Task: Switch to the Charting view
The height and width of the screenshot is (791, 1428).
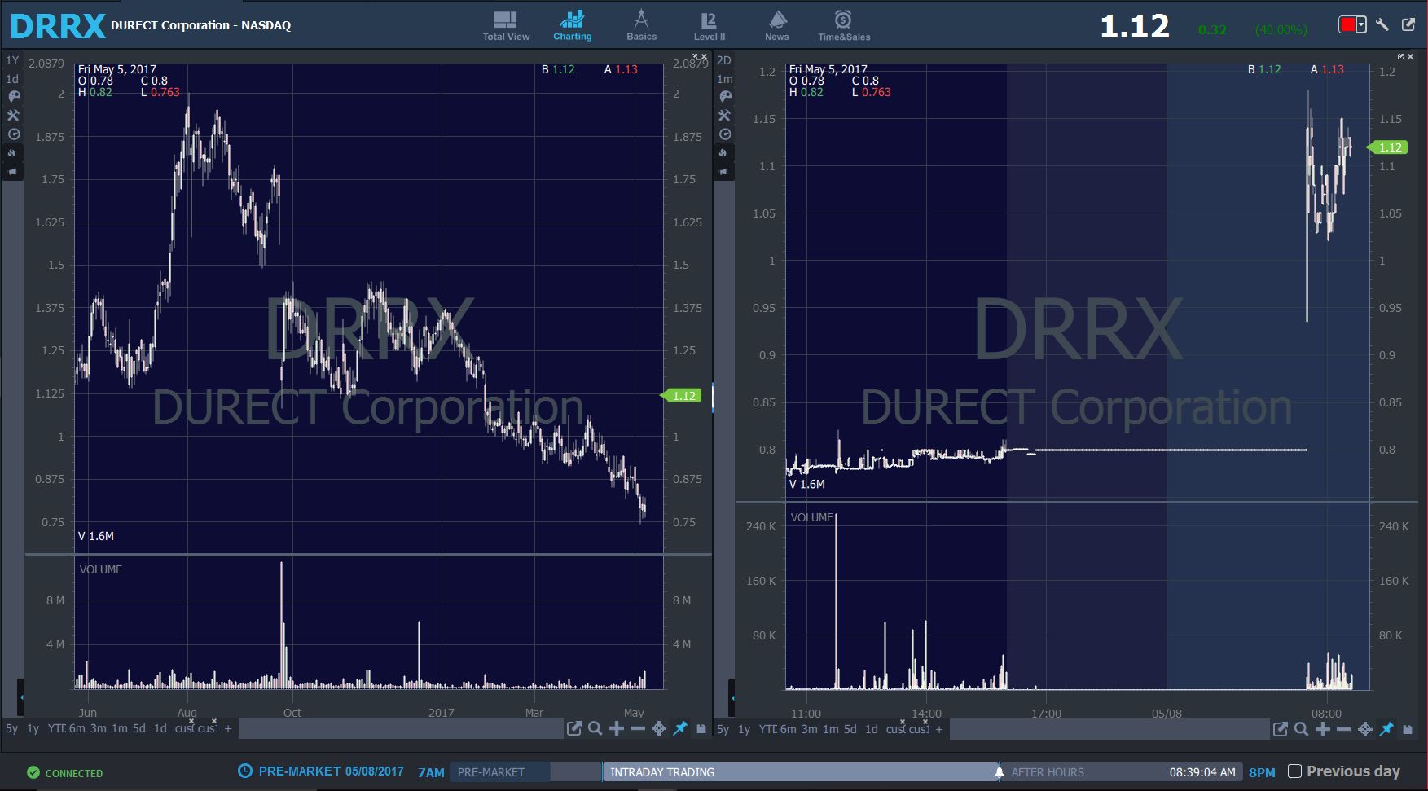Action: tap(573, 25)
